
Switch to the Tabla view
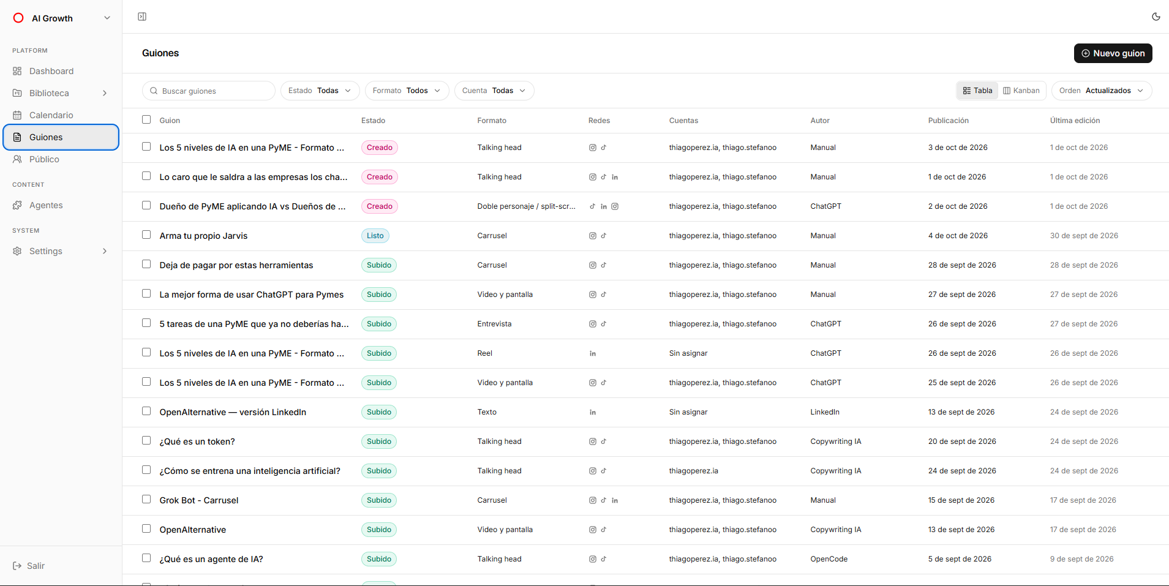coord(977,91)
